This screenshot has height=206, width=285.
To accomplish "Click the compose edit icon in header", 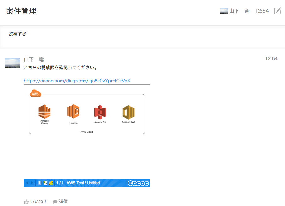I will click(277, 11).
